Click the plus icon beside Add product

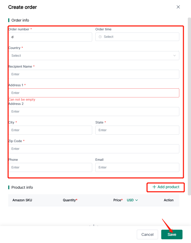click(x=154, y=187)
